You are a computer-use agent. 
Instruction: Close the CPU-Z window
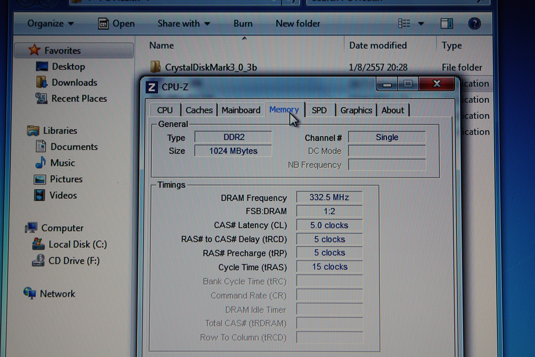tap(437, 84)
